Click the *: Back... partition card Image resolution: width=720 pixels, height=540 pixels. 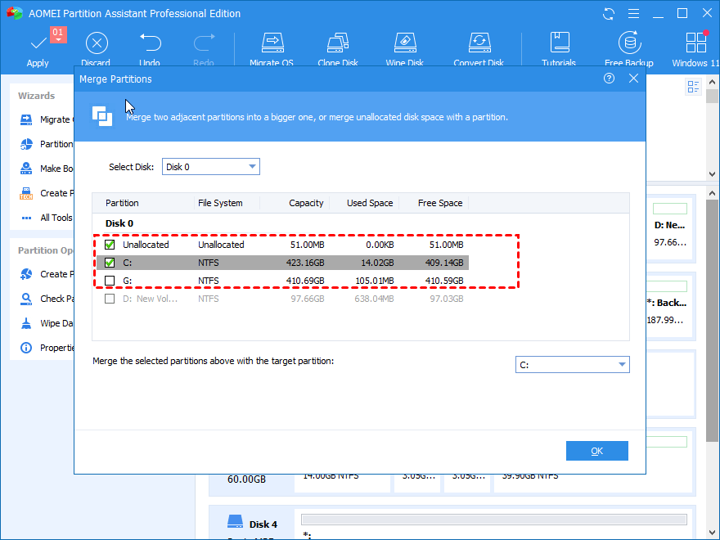tap(670, 306)
